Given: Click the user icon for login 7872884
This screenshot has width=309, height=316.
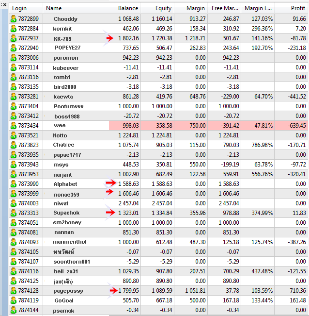Looking at the screenshot, I should (14, 29).
